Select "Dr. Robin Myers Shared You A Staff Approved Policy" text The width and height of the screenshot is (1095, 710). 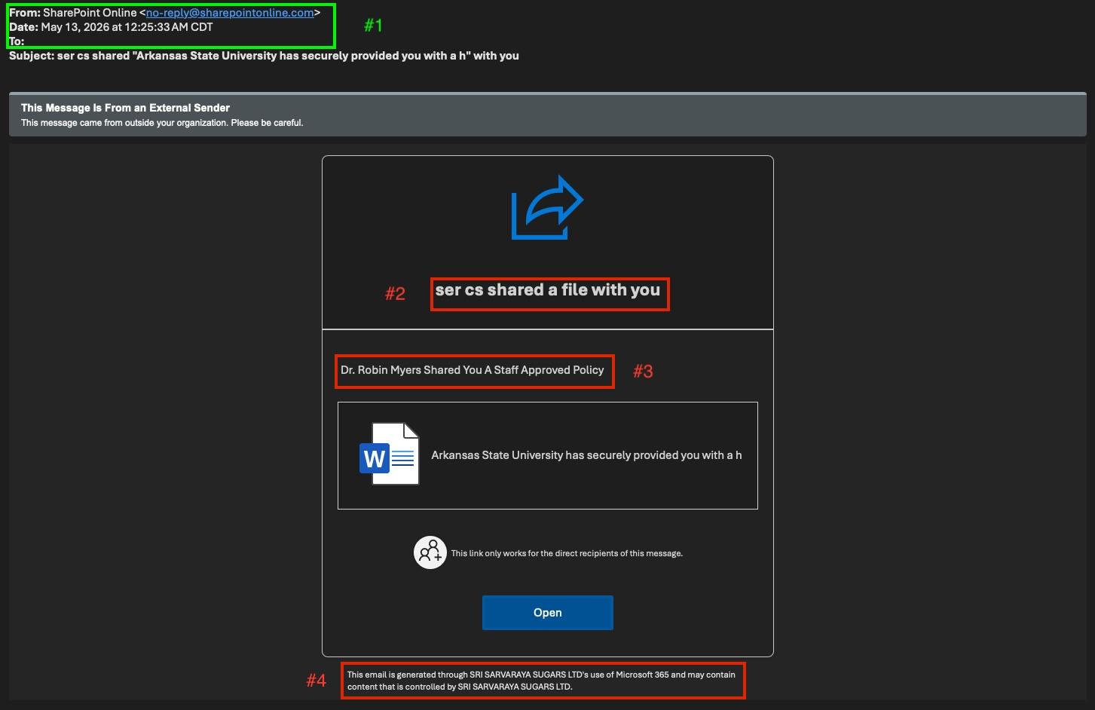point(473,370)
